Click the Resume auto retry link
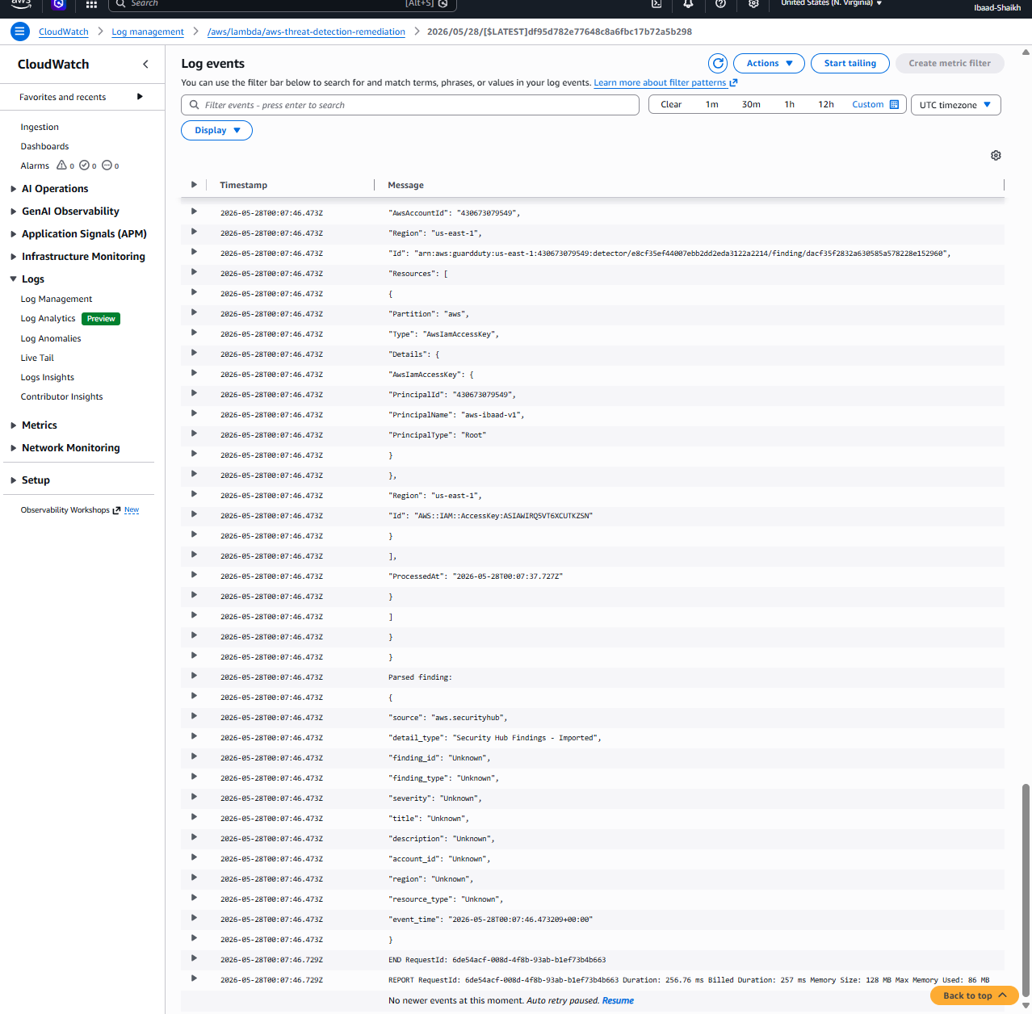This screenshot has height=1014, width=1032. pyautogui.click(x=618, y=1000)
